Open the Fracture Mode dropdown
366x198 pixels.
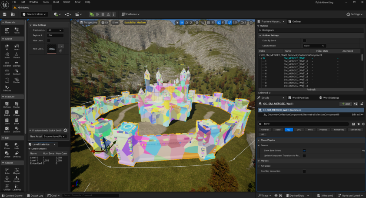tap(35, 14)
